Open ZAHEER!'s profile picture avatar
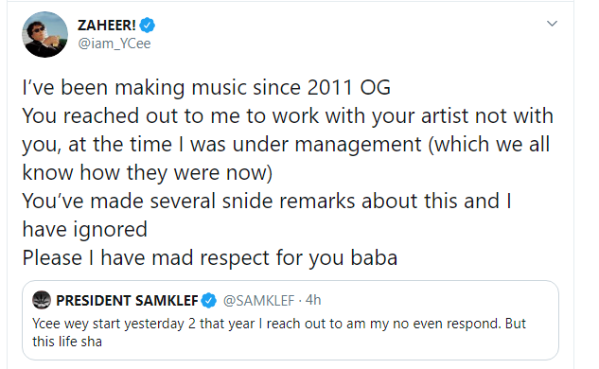This screenshot has height=369, width=599. click(44, 34)
